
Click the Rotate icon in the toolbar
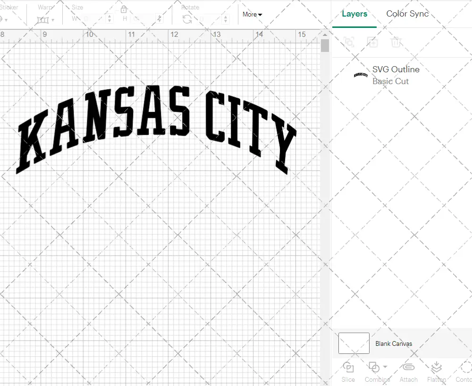[187, 19]
